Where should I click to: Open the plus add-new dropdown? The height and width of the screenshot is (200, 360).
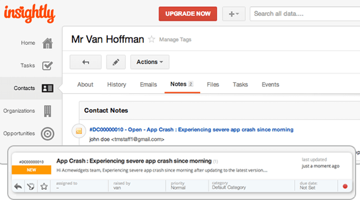(234, 14)
